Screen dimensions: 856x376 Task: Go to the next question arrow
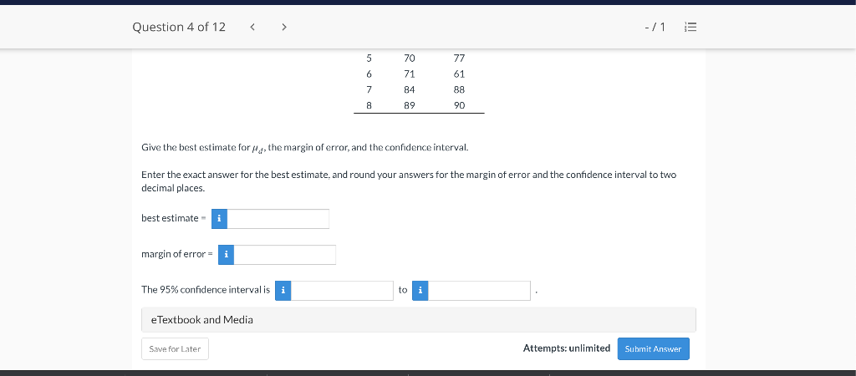(284, 27)
